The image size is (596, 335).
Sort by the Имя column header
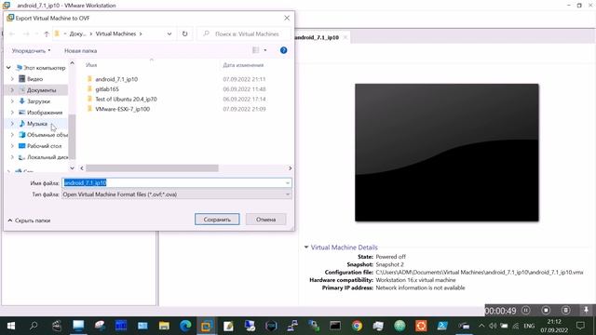click(91, 65)
